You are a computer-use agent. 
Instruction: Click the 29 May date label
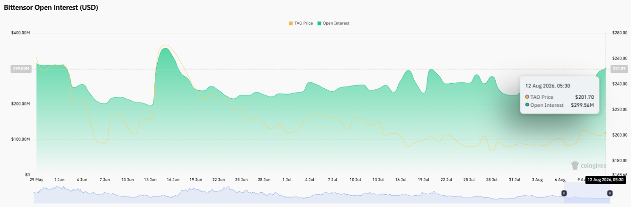click(x=36, y=180)
